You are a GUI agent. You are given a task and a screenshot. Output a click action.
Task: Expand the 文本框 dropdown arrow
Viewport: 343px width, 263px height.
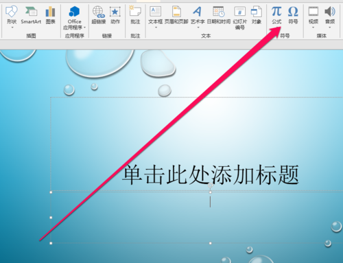[x=156, y=27]
